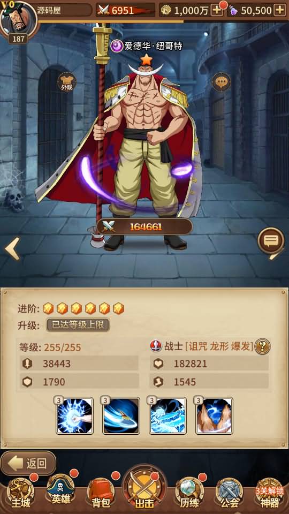Open the 英雄 heroes tab
289x514 pixels.
pos(61,492)
